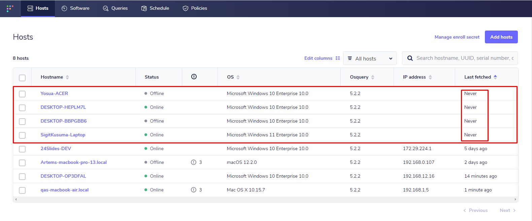Viewport: 532px width, 221px height.
Task: Check the SigitKusuma-Laptop row checkbox
Action: (x=22, y=135)
